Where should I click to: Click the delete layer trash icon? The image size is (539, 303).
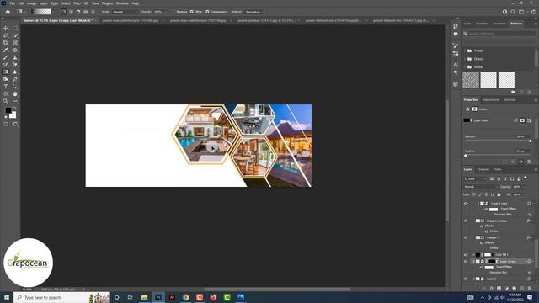click(x=530, y=288)
